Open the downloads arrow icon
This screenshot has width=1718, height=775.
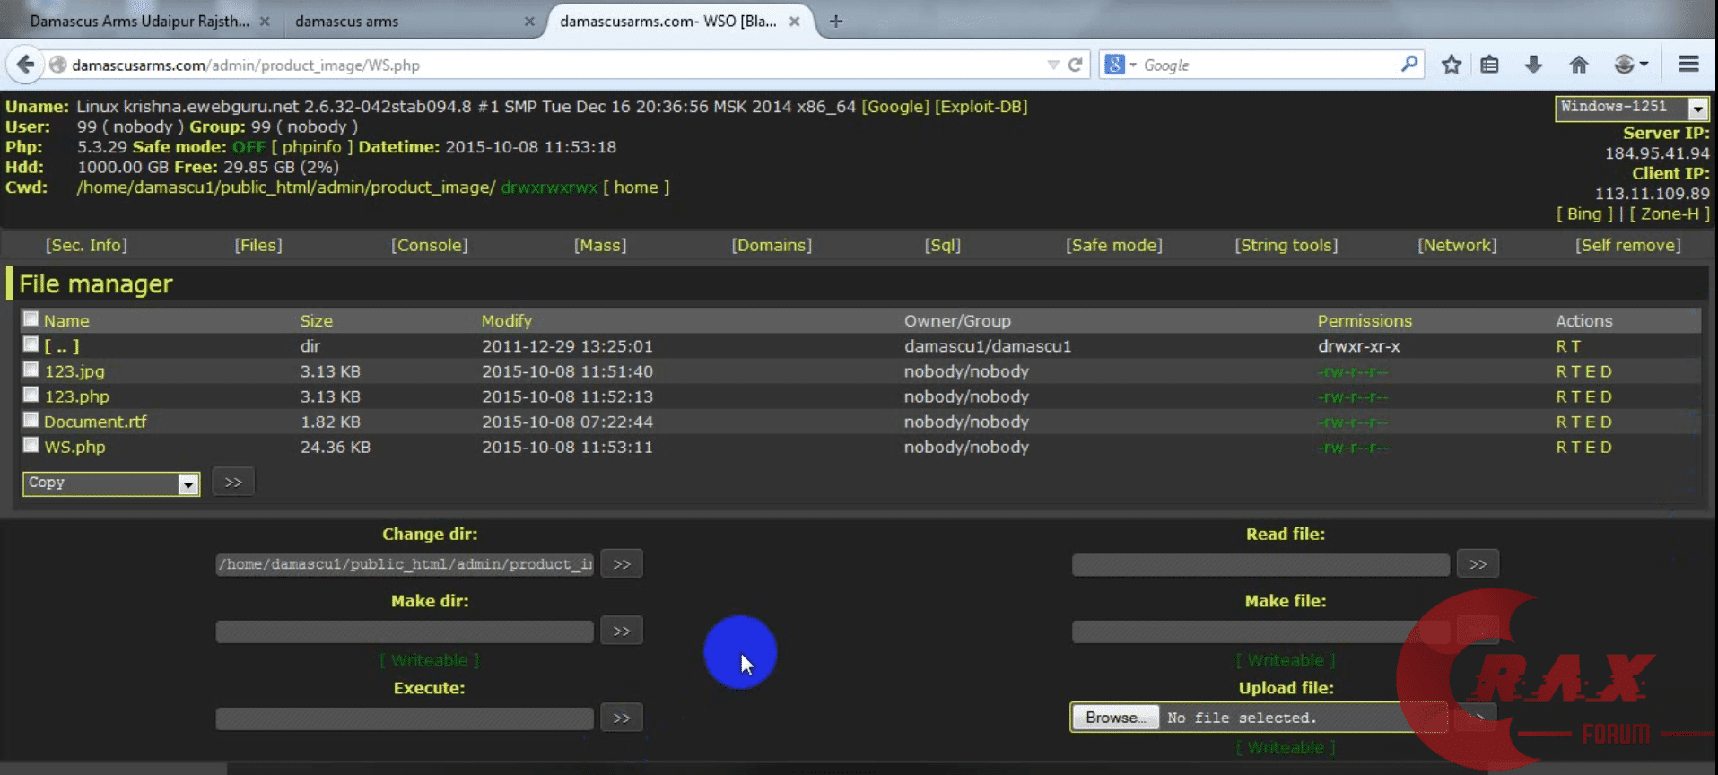tap(1533, 65)
